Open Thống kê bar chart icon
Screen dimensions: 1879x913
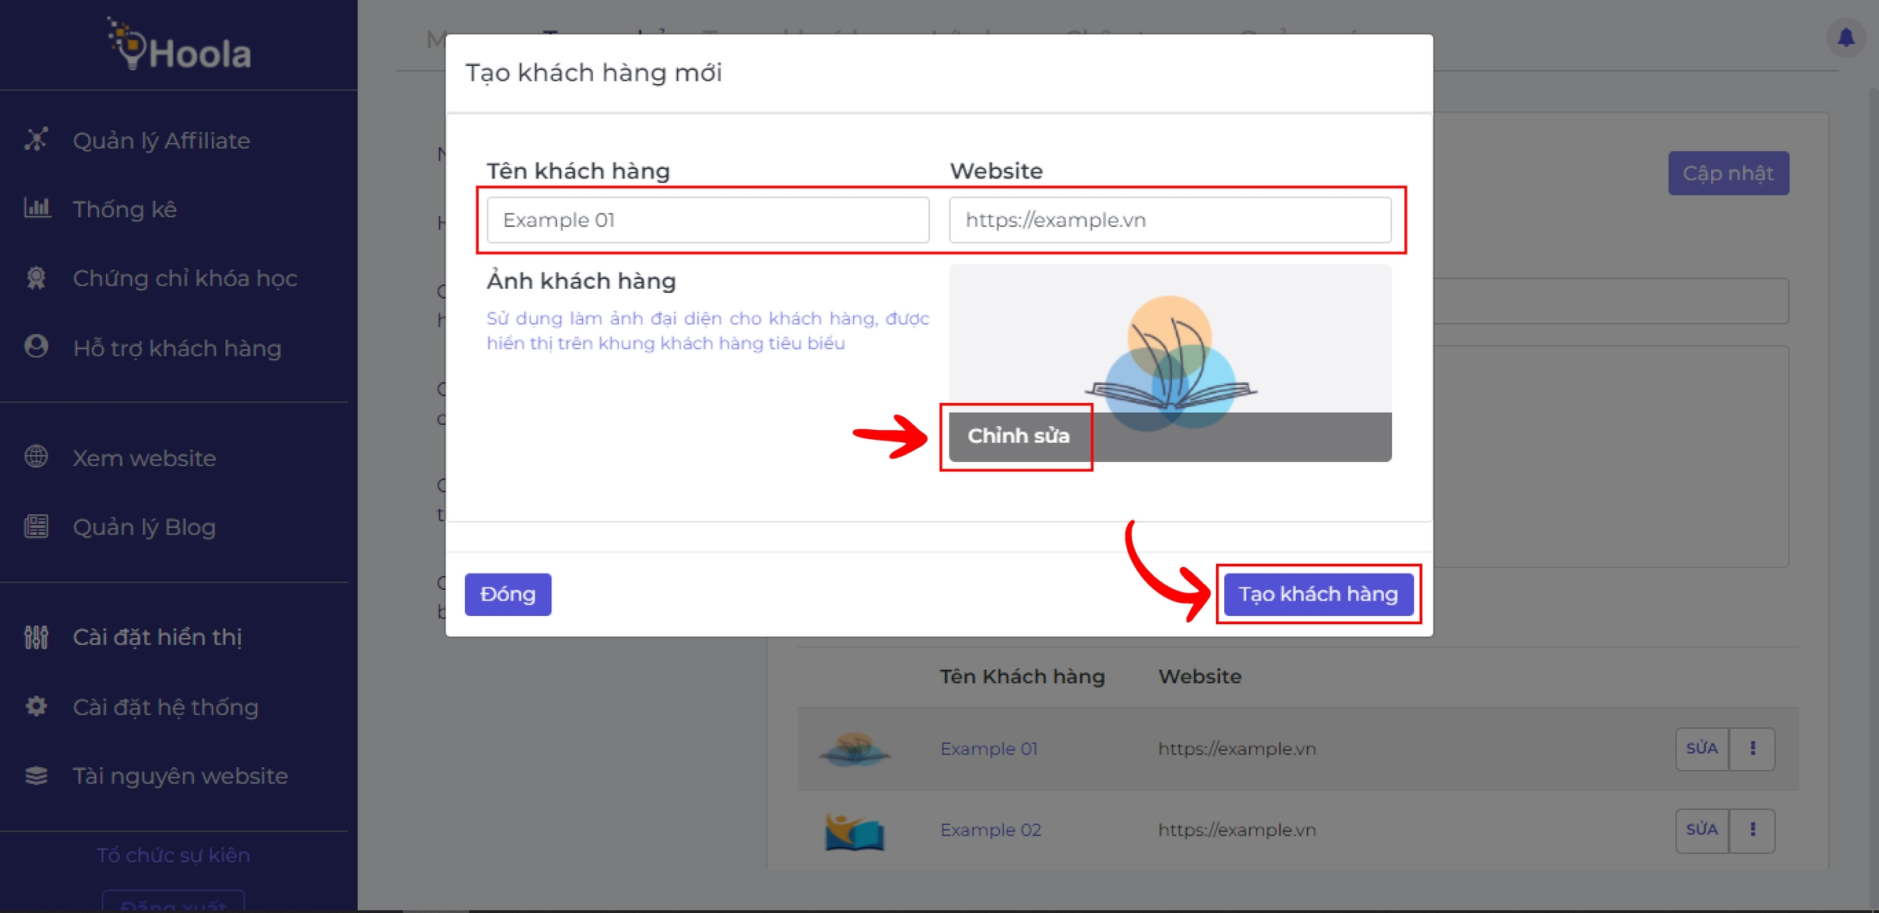pos(37,208)
